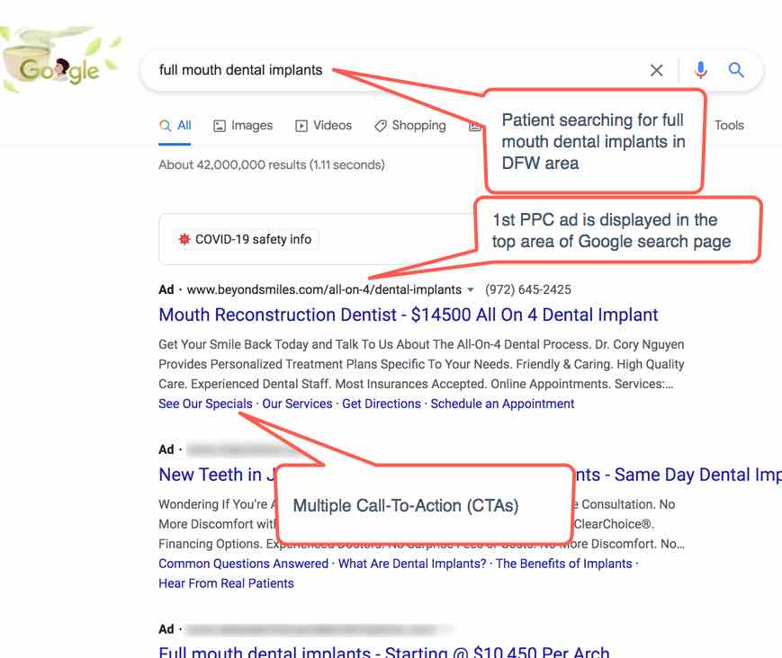The image size is (782, 658).
Task: Follow the See Our Specials sitelink
Action: 205,404
